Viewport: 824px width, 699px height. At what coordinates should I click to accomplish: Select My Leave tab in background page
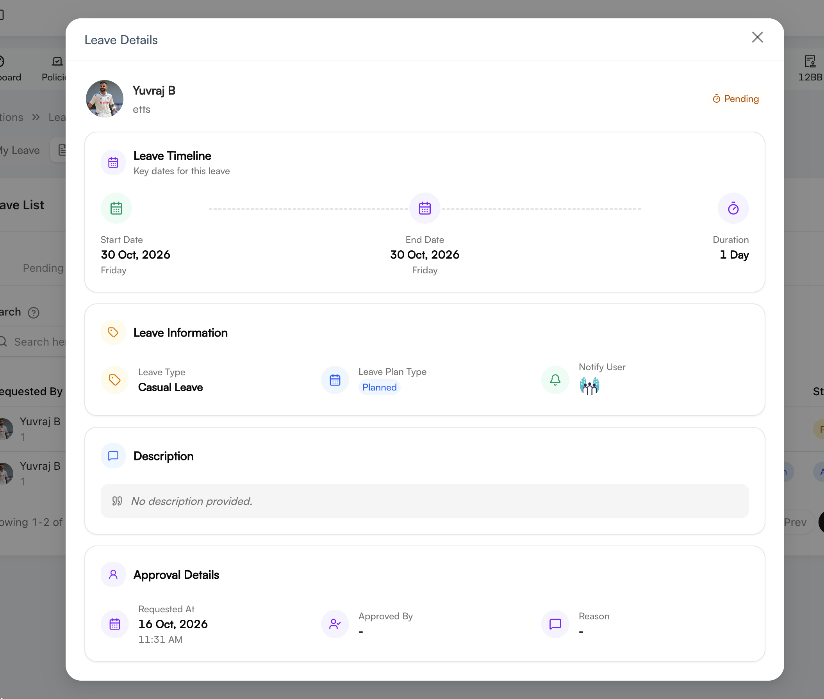click(20, 150)
